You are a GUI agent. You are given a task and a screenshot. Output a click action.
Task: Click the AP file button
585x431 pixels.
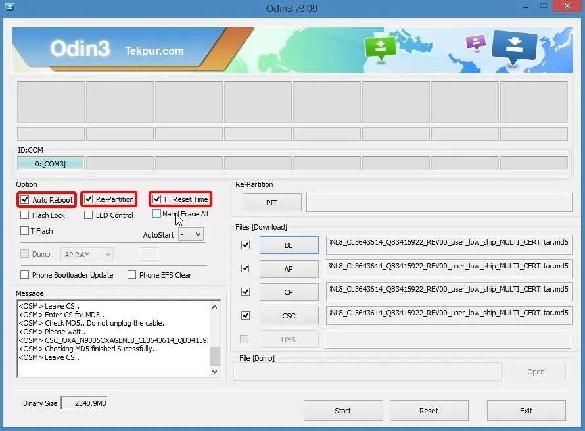[289, 268]
